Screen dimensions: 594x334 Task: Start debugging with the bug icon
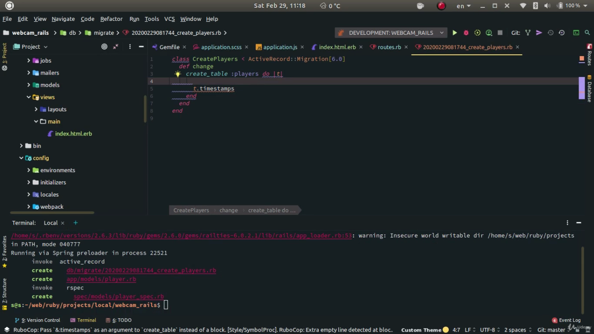(466, 33)
